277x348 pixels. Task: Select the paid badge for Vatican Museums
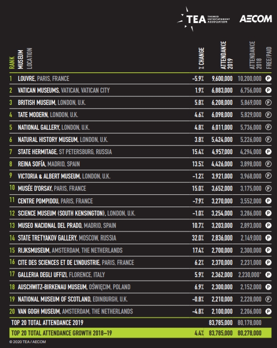[268, 90]
